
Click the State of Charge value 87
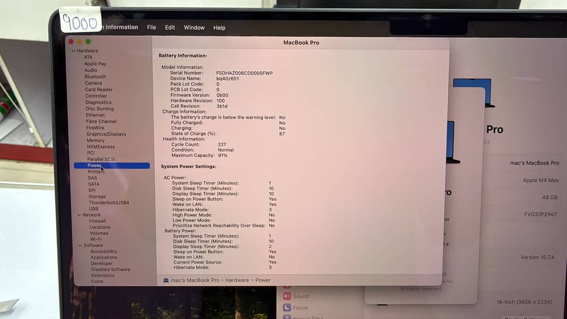tap(282, 133)
